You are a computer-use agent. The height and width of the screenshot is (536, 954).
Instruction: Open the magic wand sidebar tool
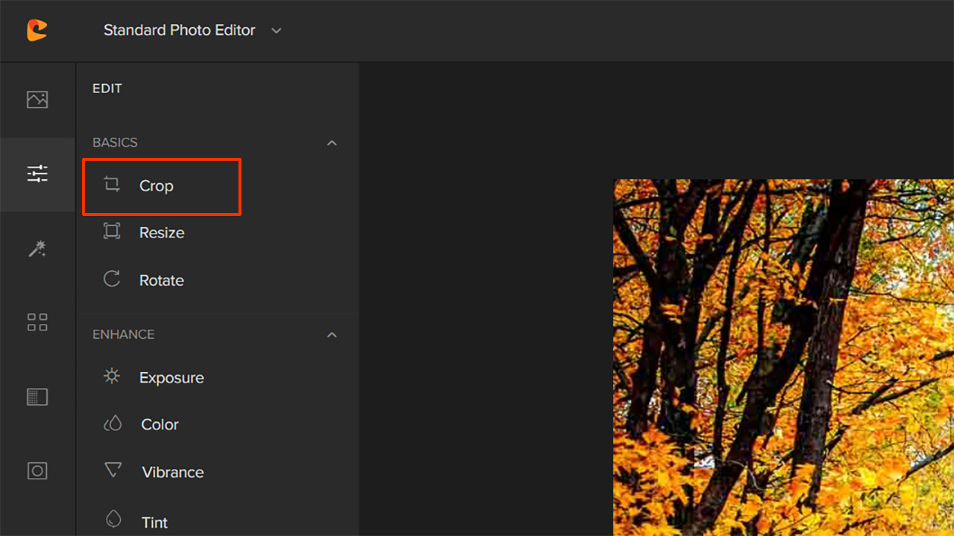[37, 249]
